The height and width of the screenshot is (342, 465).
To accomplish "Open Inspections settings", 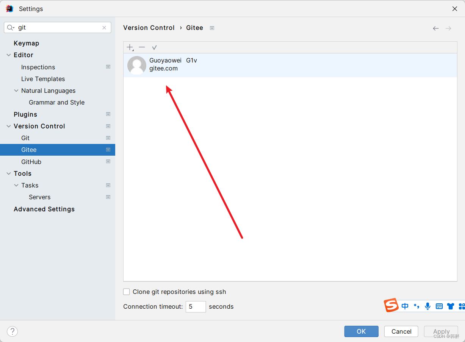I will pyautogui.click(x=38, y=67).
